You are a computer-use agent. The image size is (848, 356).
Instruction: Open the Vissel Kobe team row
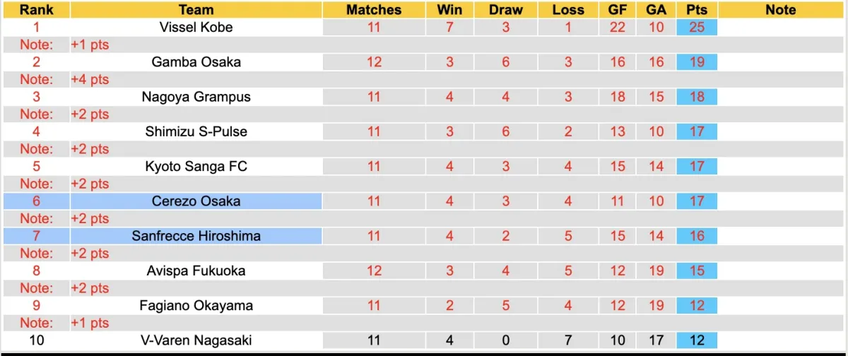pyautogui.click(x=196, y=28)
